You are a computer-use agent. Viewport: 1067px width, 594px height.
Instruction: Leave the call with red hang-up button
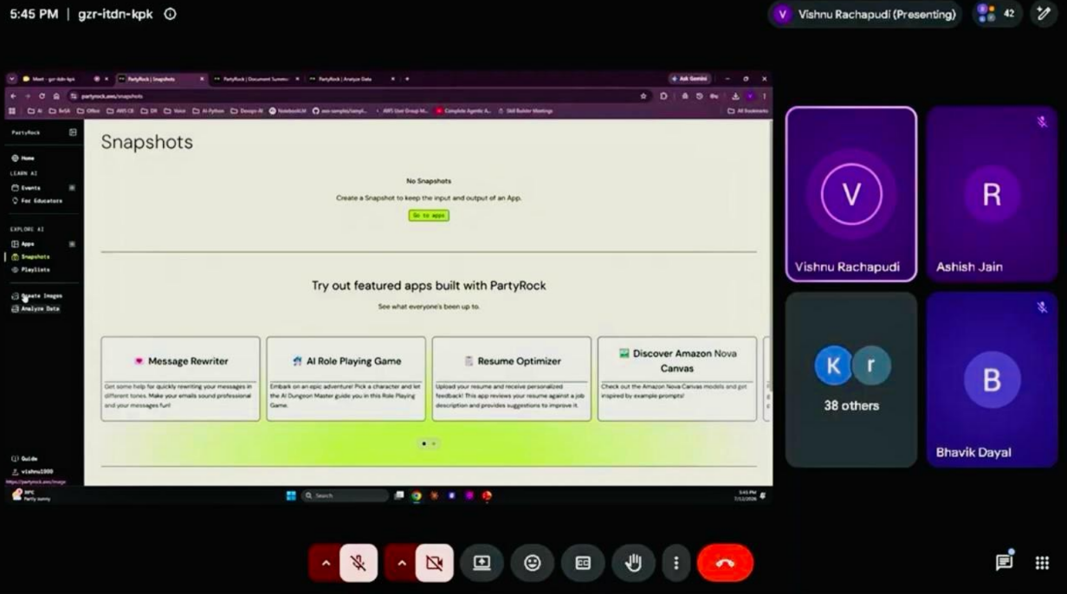[725, 563]
